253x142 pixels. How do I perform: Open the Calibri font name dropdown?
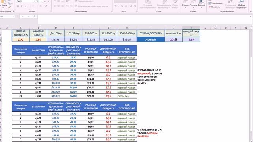(34, 1)
